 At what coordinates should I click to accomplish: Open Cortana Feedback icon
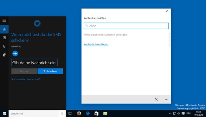pos(4,55)
